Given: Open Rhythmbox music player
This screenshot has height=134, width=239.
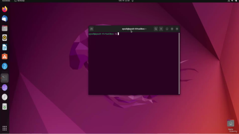Looking at the screenshot, I should [4, 38].
